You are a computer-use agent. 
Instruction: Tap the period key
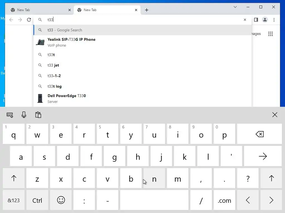tap(225, 178)
